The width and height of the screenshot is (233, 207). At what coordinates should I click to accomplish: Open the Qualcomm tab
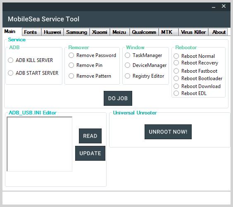coord(144,32)
